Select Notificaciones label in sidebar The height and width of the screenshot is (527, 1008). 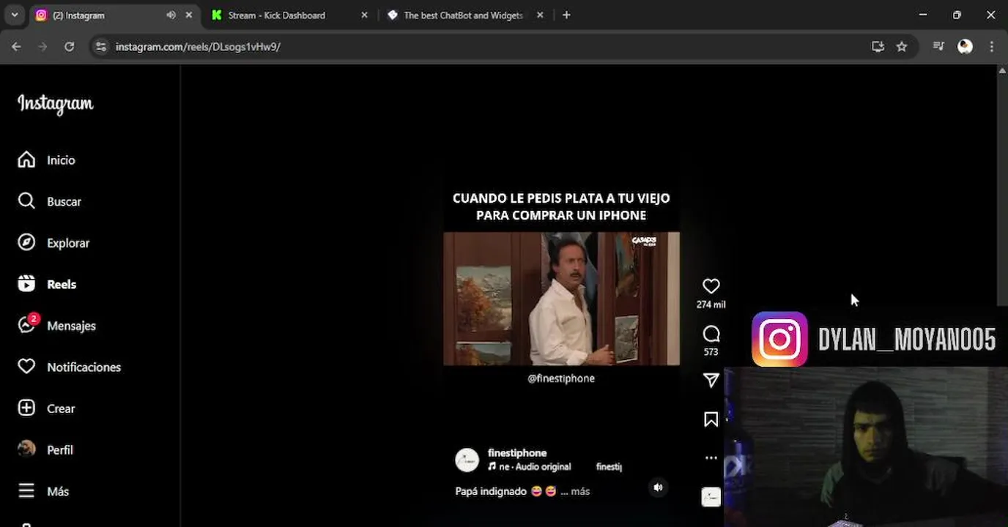coord(84,367)
